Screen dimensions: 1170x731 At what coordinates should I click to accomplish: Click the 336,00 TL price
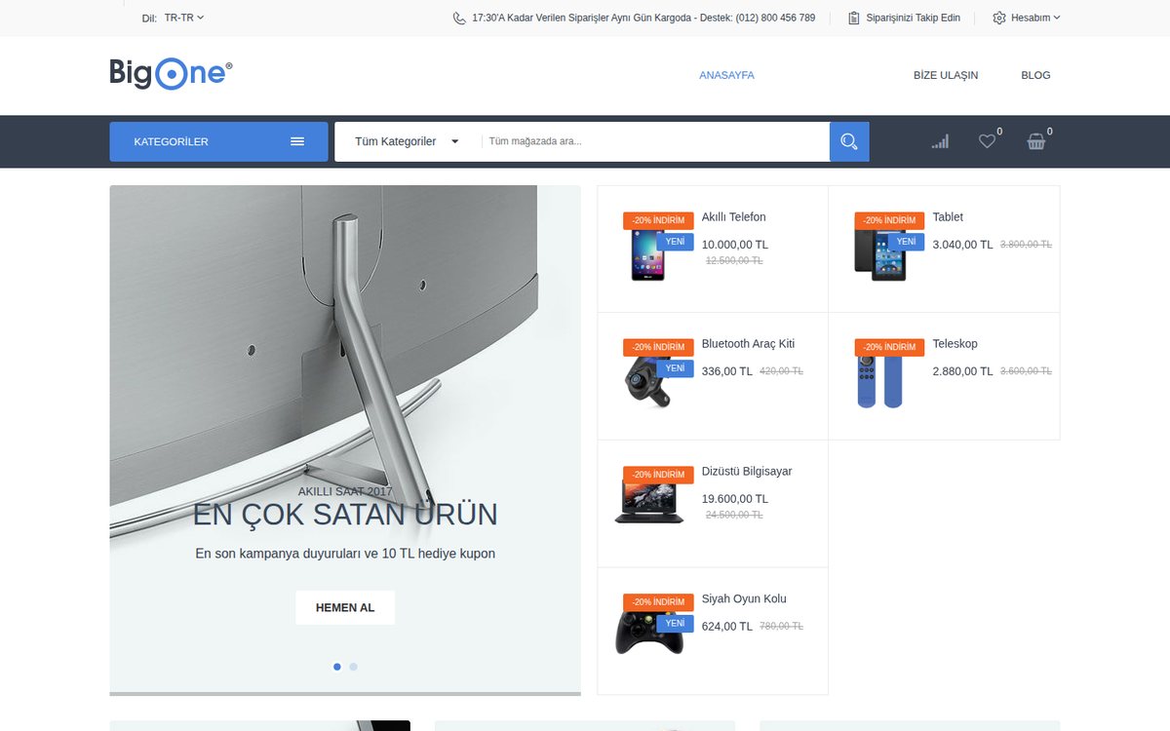727,371
